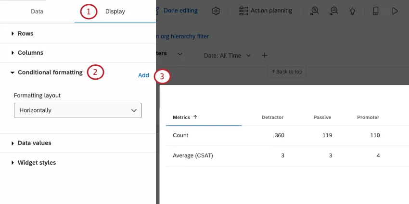
Task: Open the Stats iQ chart magnifier icon
Action: pyautogui.click(x=333, y=11)
